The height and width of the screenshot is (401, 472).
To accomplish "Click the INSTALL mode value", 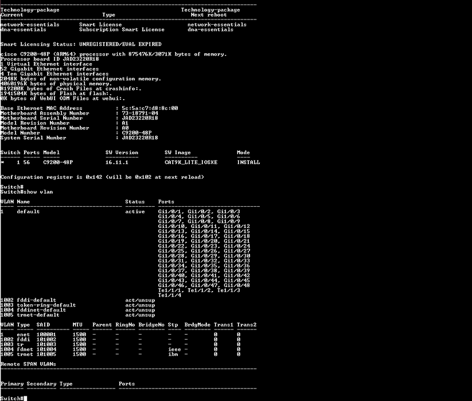I will (248, 162).
